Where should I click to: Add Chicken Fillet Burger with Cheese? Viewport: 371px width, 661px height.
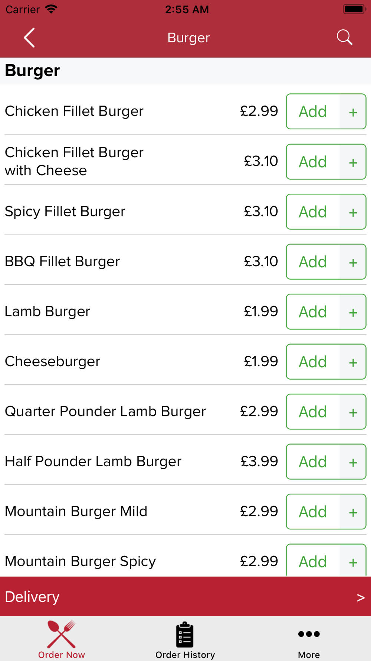click(313, 162)
